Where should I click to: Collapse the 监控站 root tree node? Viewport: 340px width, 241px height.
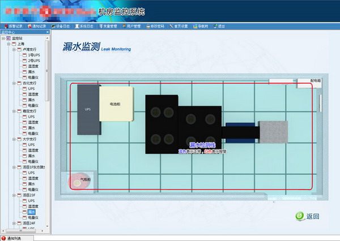[3, 38]
